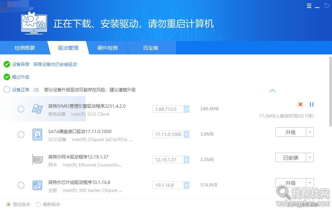This screenshot has height=210, width=332.
Task: Pause the Intel MEI driver download
Action: pyautogui.click(x=311, y=104)
